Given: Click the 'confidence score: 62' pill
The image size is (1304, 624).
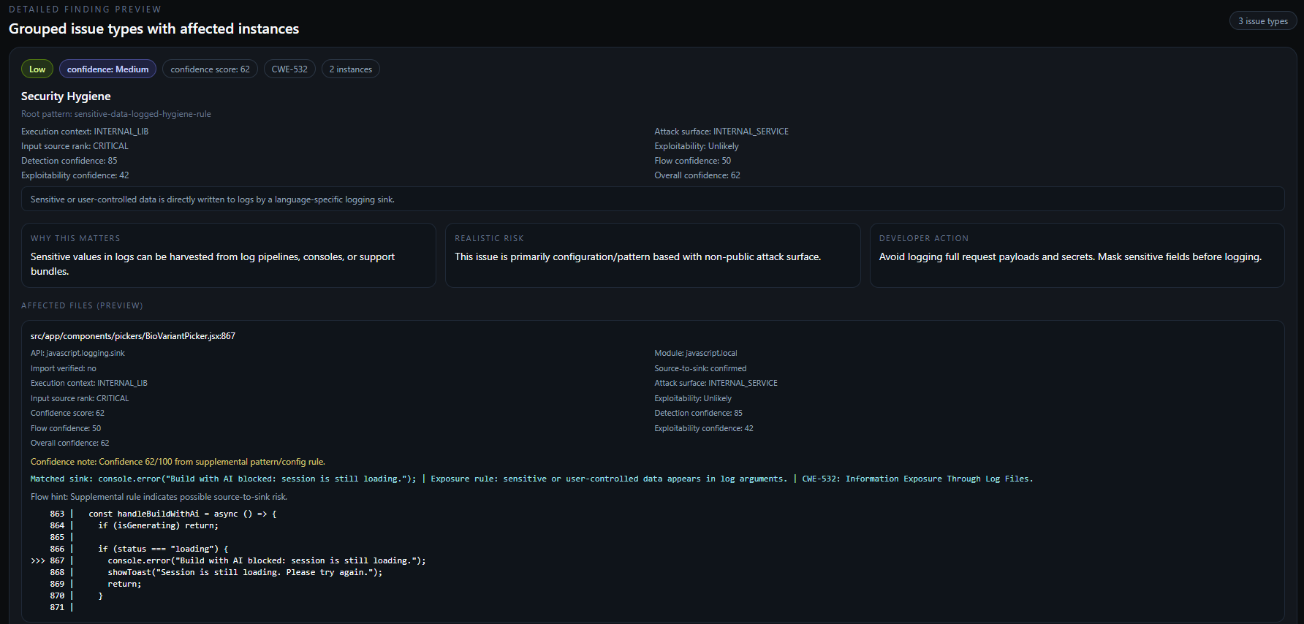Looking at the screenshot, I should (x=210, y=69).
